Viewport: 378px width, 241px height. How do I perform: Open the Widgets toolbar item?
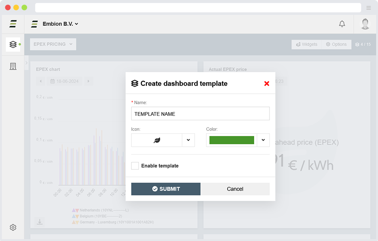(307, 44)
